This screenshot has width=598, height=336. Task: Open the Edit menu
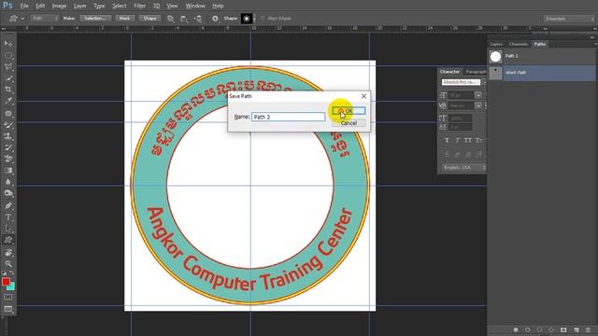40,6
